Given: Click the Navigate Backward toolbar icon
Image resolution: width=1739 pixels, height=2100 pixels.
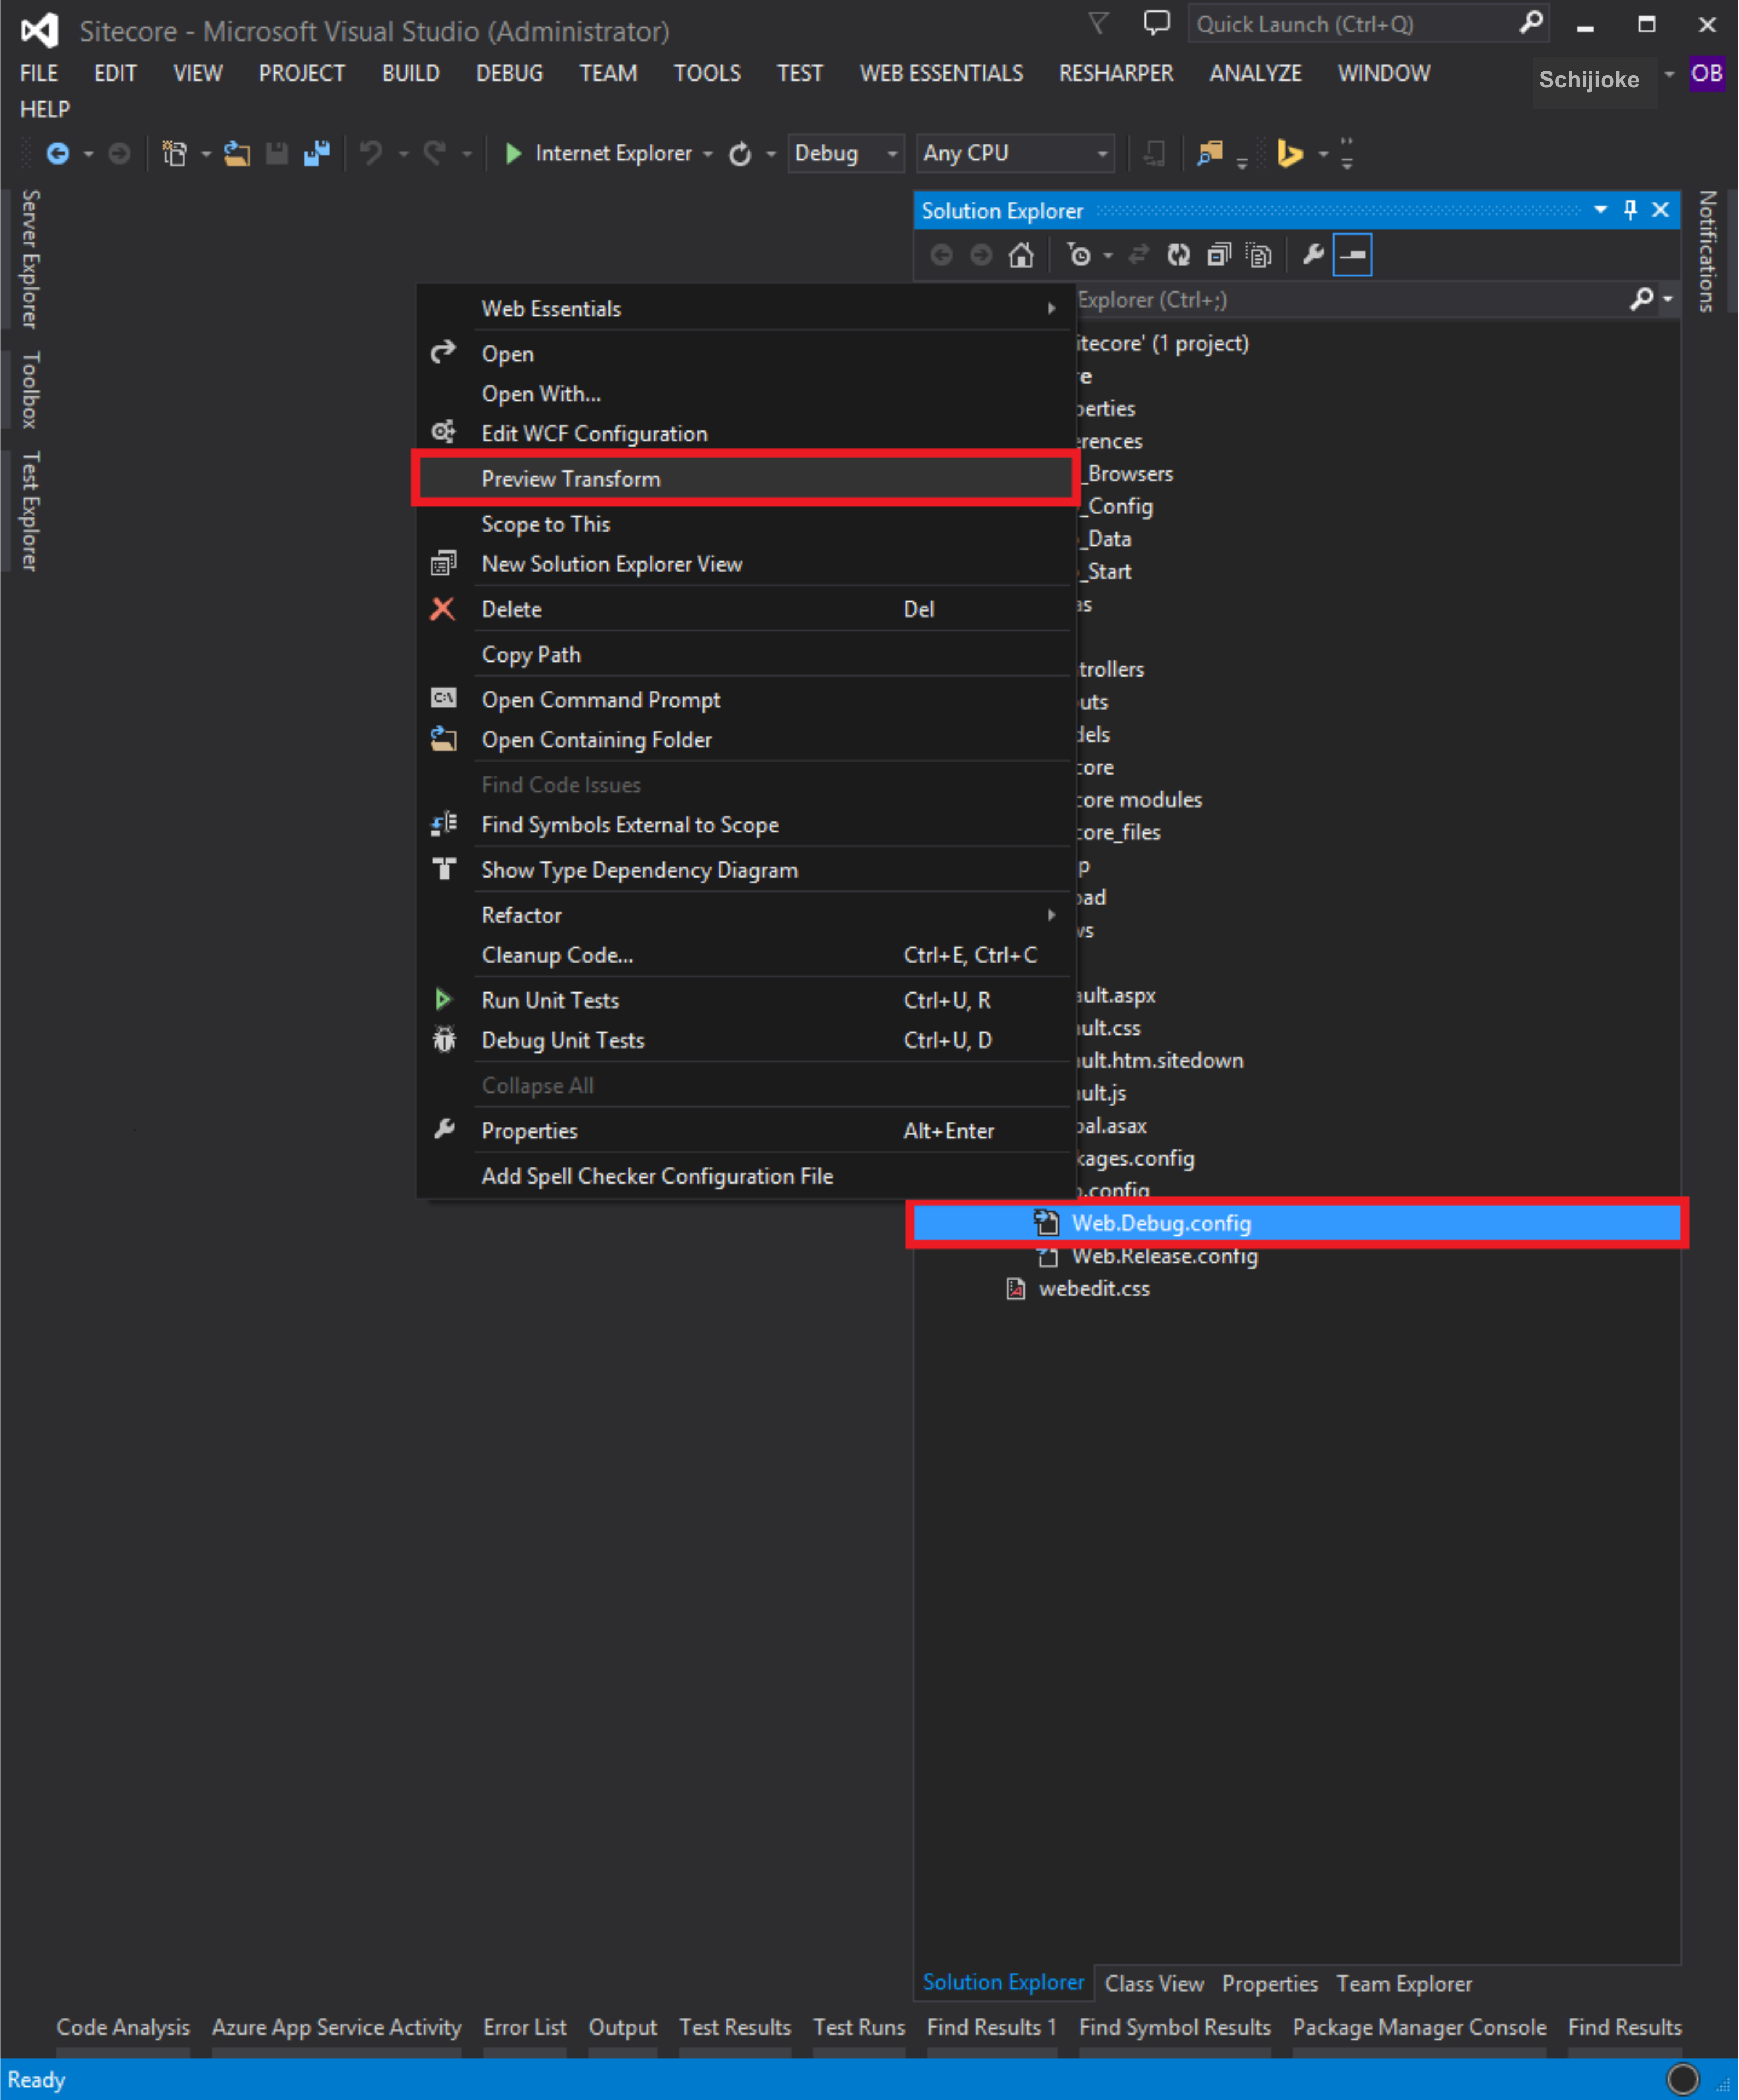Looking at the screenshot, I should pyautogui.click(x=58, y=153).
